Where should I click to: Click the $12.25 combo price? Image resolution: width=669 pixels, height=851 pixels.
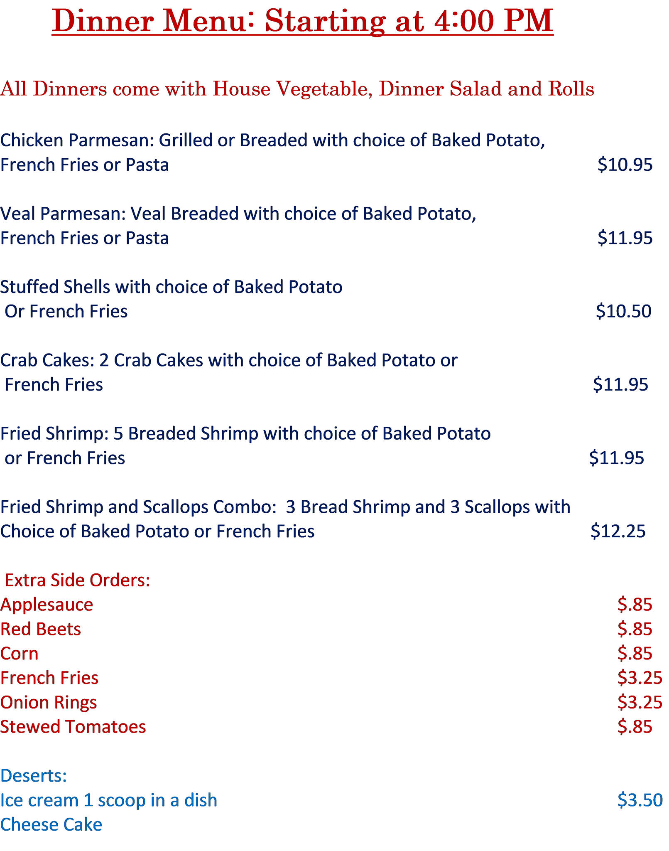click(x=618, y=531)
